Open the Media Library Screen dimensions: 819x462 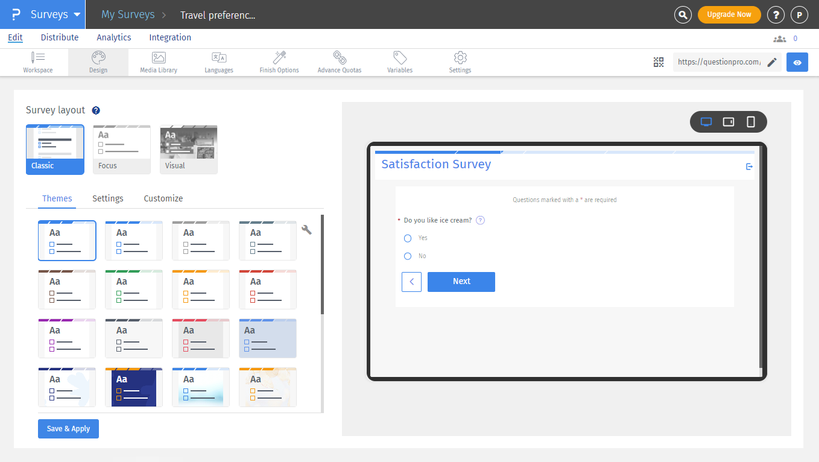[158, 62]
